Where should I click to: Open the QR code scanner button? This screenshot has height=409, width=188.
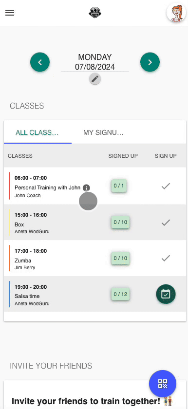(163, 384)
